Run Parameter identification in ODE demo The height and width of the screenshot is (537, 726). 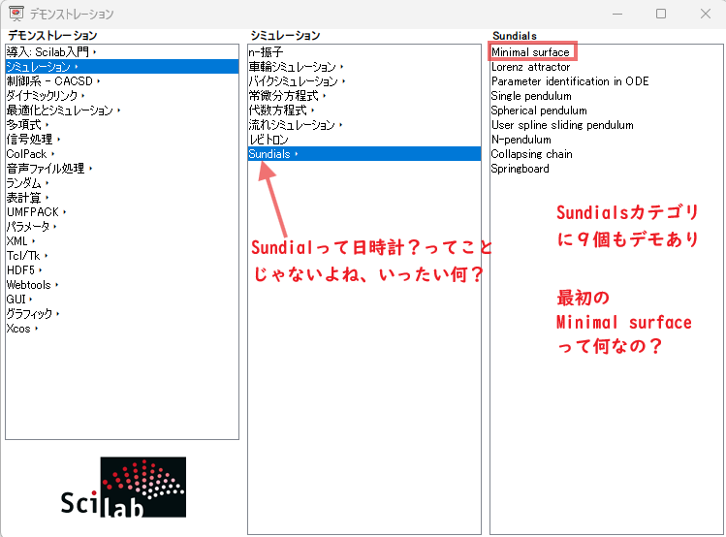coord(607,81)
